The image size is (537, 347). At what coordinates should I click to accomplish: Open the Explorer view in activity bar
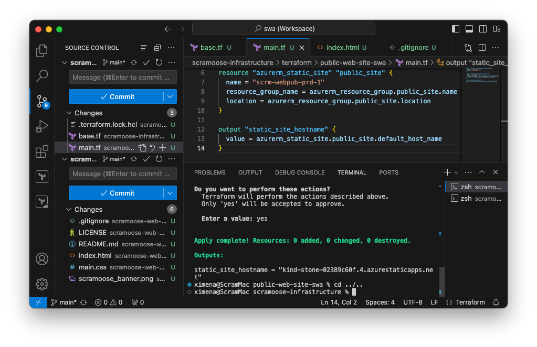pyautogui.click(x=42, y=51)
